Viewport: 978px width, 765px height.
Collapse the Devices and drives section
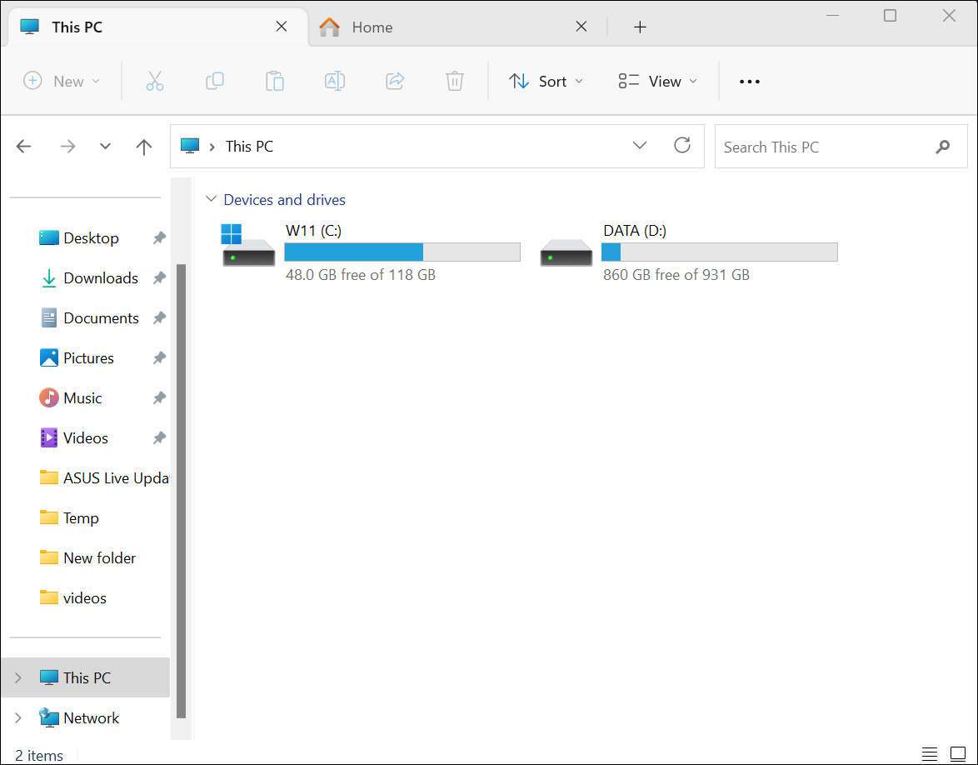[211, 199]
